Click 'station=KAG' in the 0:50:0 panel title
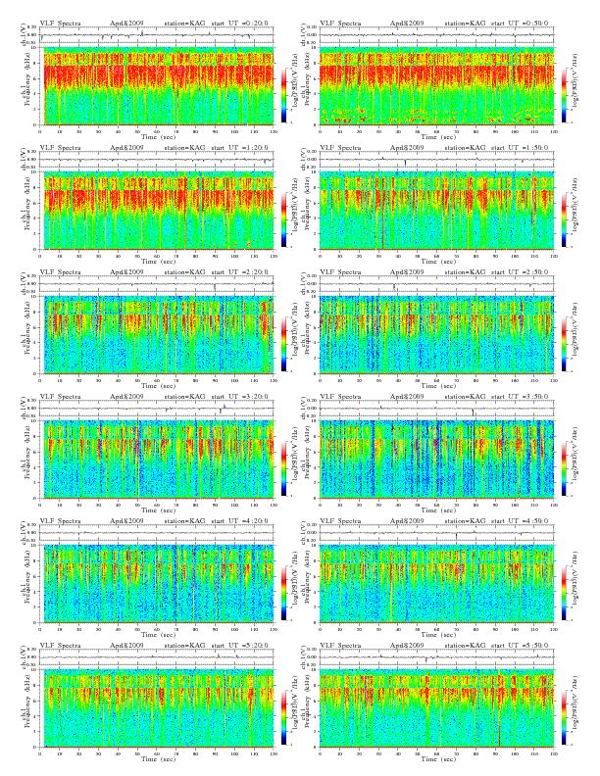This screenshot has height=776, width=600. pyautogui.click(x=465, y=24)
